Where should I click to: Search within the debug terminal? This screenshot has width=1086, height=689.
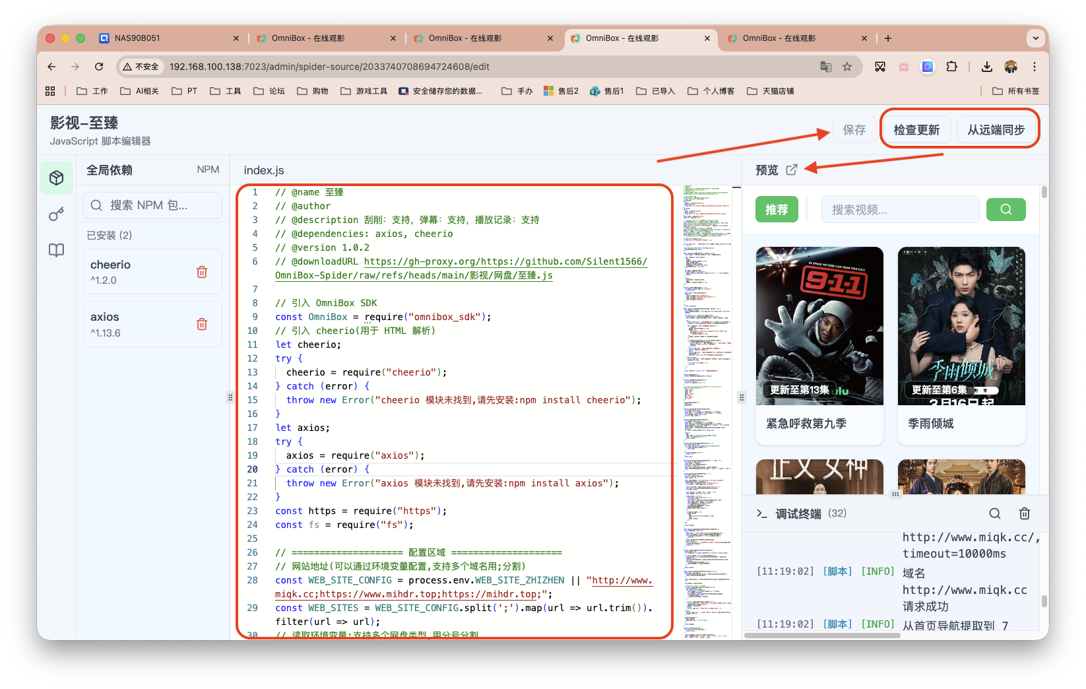pyautogui.click(x=995, y=513)
